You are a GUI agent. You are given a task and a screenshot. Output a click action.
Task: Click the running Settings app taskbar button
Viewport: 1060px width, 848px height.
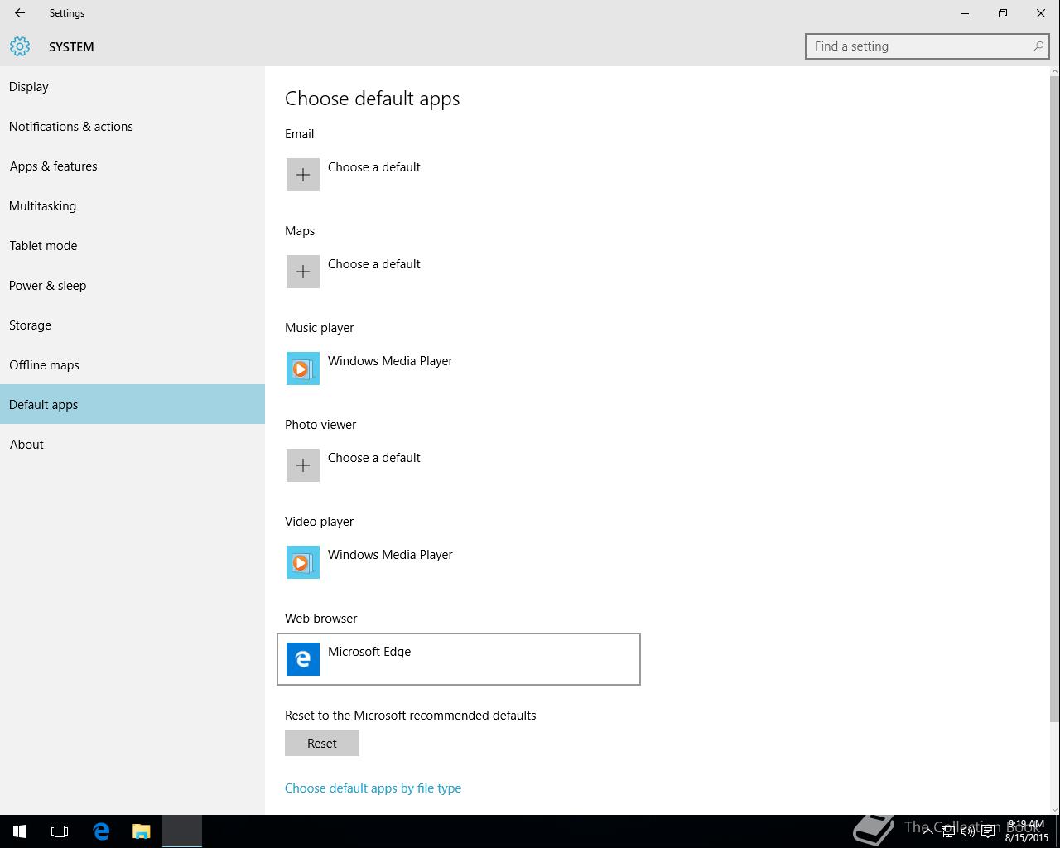coord(182,831)
